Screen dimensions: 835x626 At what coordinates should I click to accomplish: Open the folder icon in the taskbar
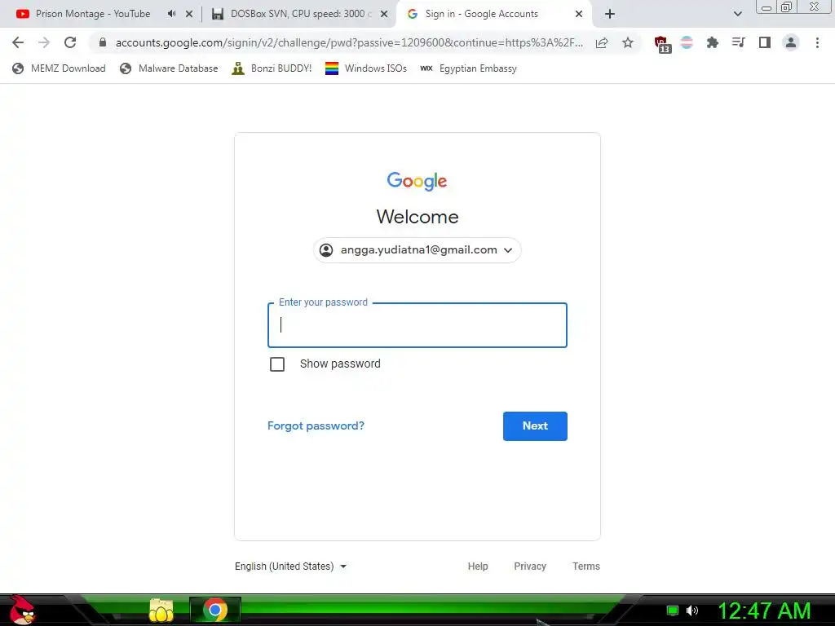(x=161, y=611)
